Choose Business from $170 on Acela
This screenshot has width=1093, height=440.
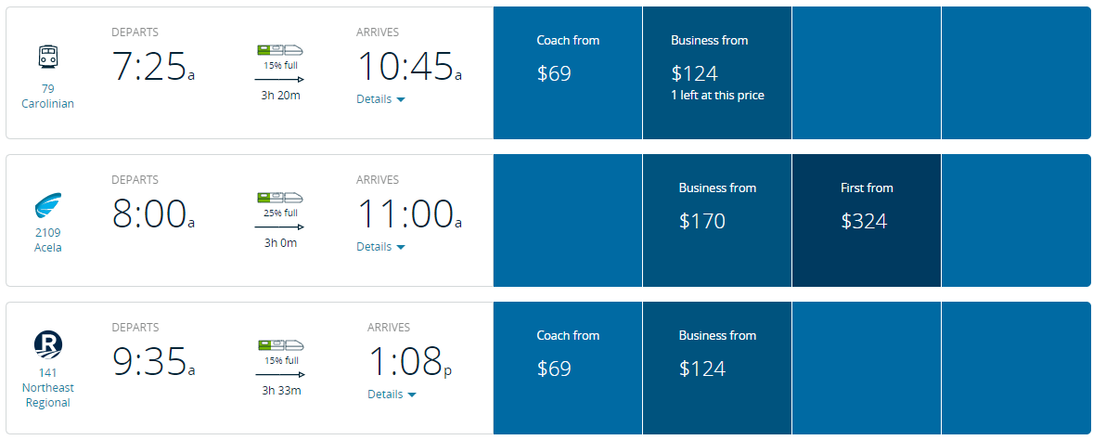pyautogui.click(x=716, y=221)
